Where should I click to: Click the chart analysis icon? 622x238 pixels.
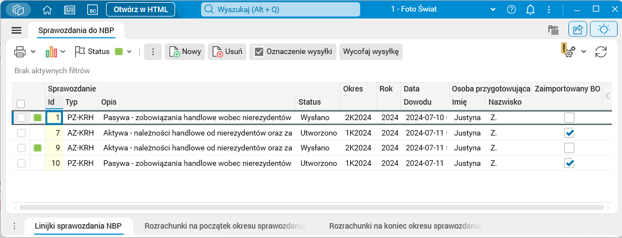51,52
